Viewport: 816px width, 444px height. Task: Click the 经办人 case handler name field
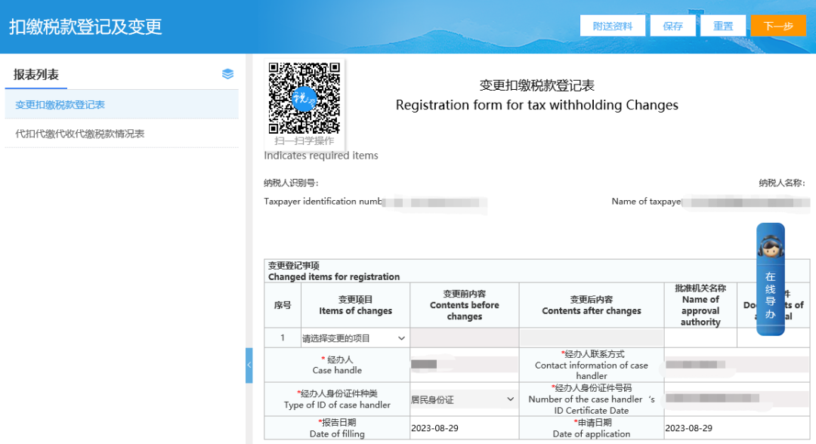(x=464, y=365)
